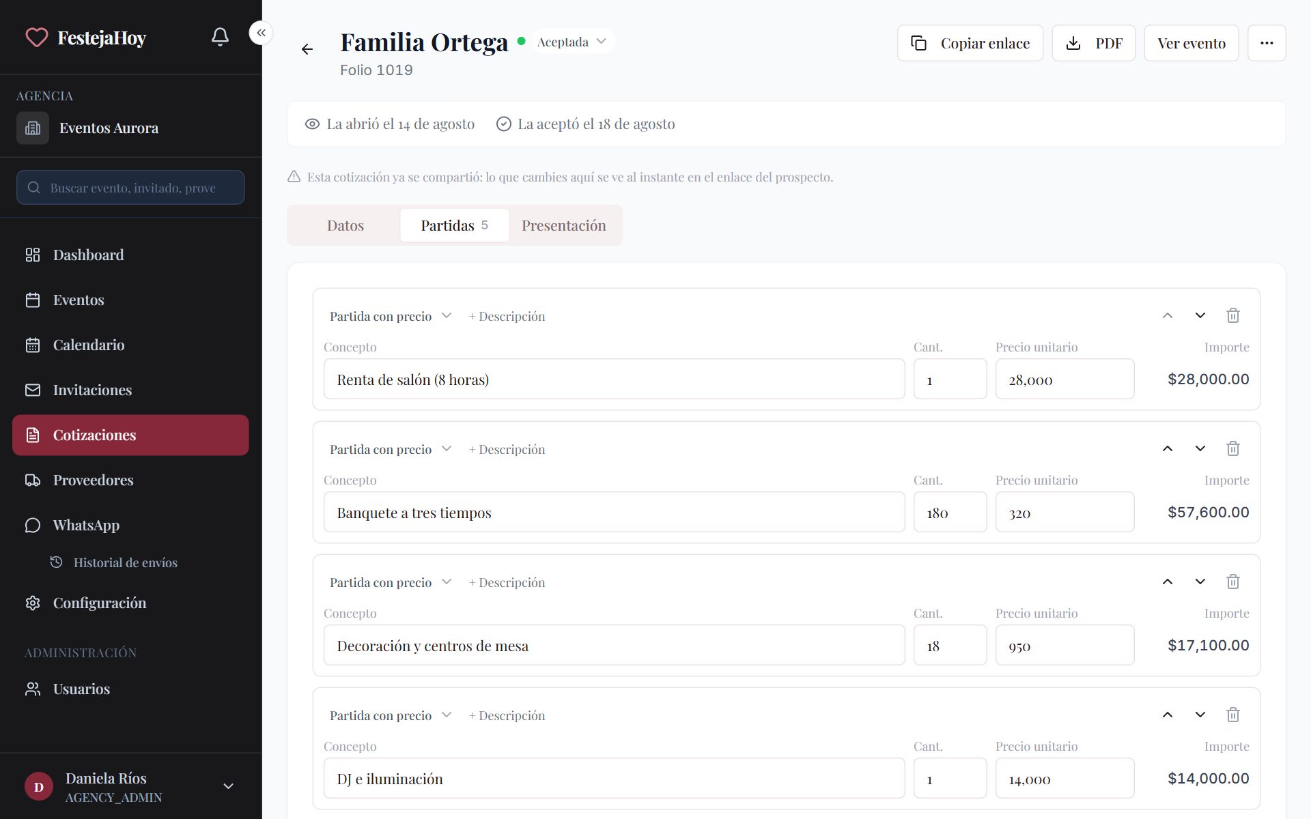
Task: Move Decoración y centros de mesa down
Action: [x=1200, y=581]
